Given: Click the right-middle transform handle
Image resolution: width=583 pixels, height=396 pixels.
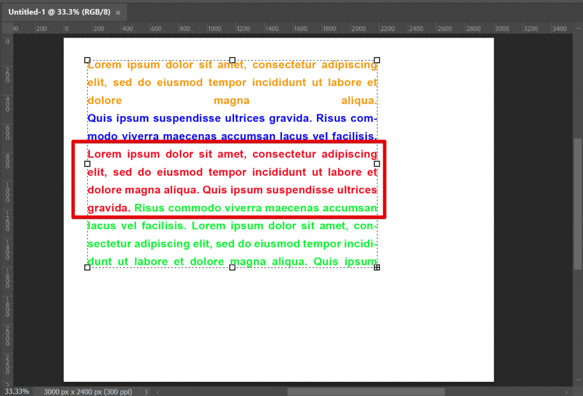Looking at the screenshot, I should tap(375, 163).
